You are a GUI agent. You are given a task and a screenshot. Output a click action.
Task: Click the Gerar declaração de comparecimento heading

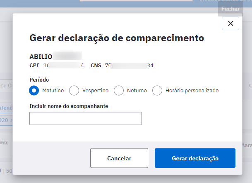pos(117,38)
